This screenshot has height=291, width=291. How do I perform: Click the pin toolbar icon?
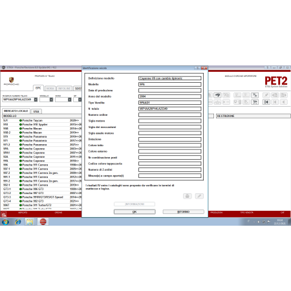(266, 95)
